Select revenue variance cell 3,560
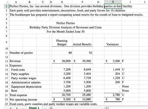Screen dimensions: 148x109 click(x=113, y=61)
